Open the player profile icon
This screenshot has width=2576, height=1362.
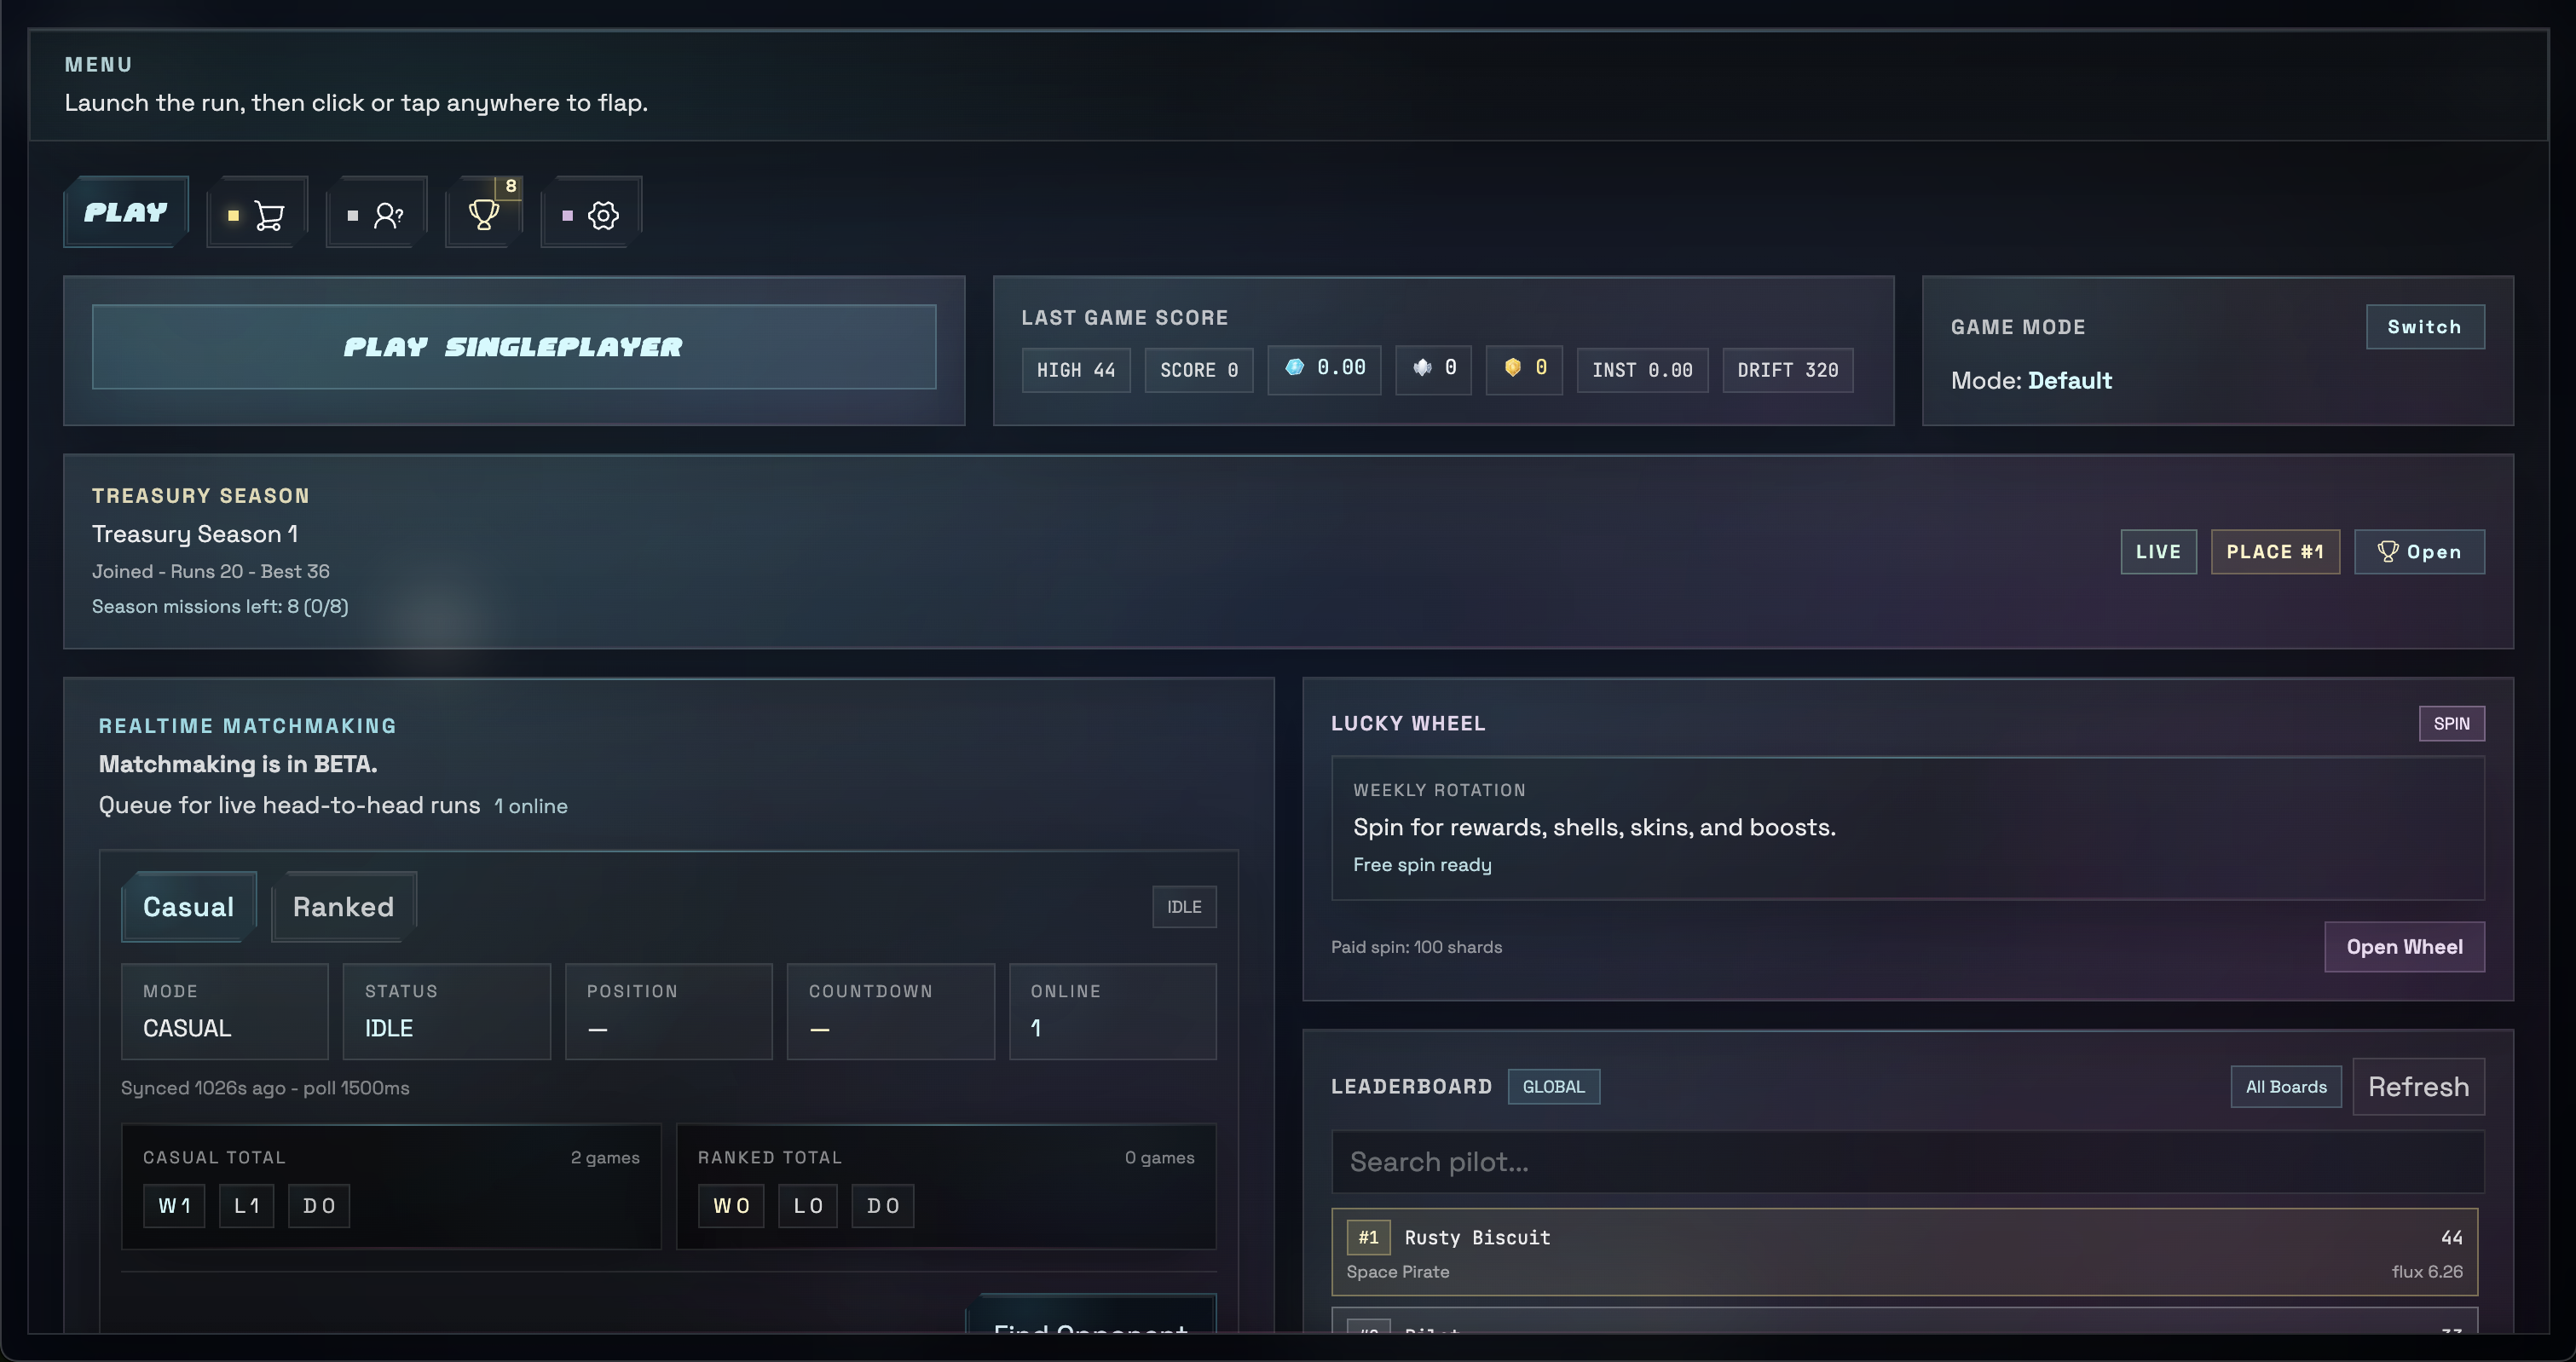click(375, 211)
